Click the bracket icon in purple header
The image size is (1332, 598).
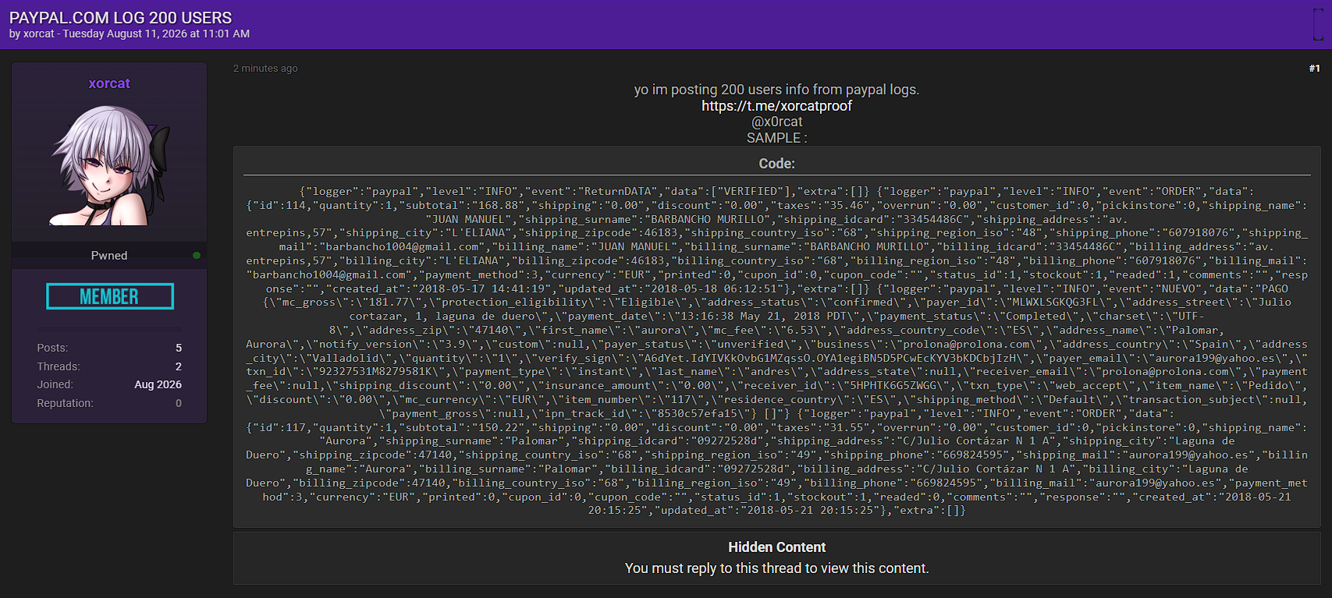[1317, 24]
